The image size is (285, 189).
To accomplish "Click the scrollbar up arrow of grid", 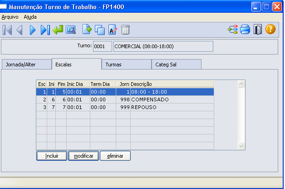I will (241, 84).
